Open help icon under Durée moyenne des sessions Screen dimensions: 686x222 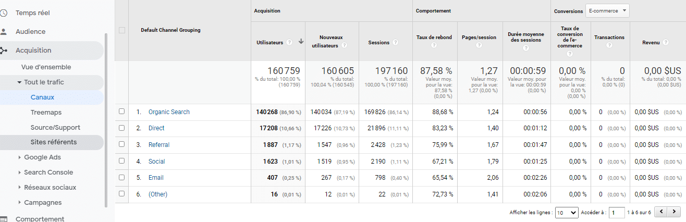pos(525,48)
